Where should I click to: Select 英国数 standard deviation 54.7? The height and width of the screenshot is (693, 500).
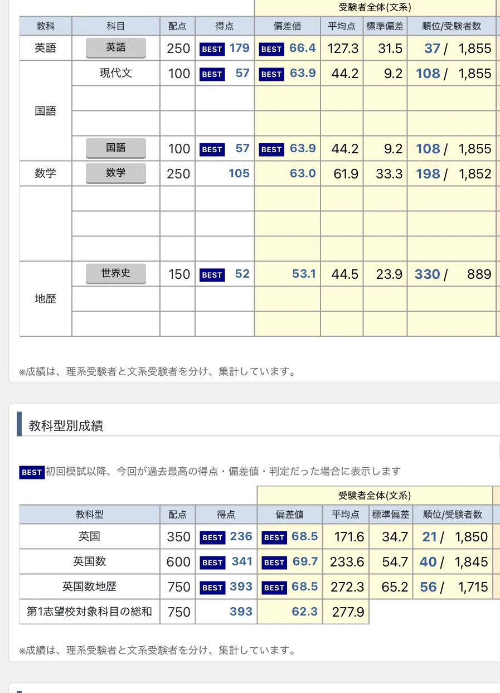395,562
